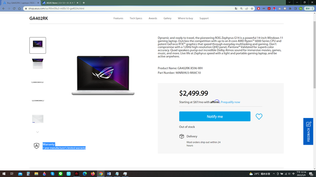Go to the Where to buy section
Screen dimensions: 316x177
185,18
